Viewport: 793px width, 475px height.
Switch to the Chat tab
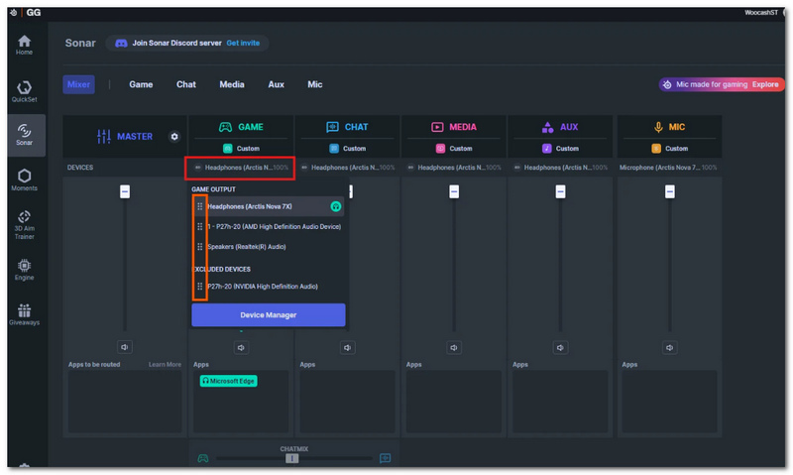pyautogui.click(x=186, y=84)
